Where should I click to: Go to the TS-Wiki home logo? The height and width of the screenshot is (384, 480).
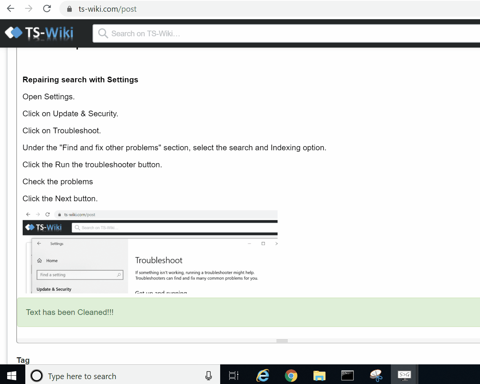(39, 33)
